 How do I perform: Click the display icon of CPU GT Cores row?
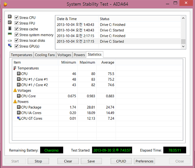(x=19, y=118)
